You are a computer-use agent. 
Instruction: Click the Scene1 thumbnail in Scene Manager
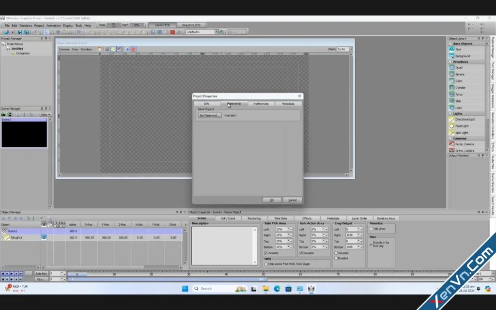coord(24,135)
